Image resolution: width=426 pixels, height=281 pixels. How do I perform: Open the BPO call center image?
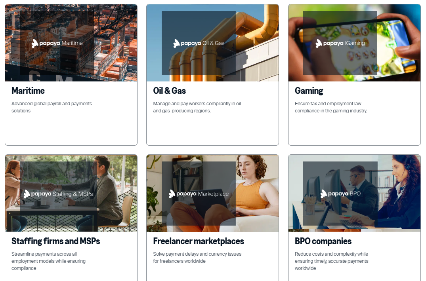pyautogui.click(x=354, y=194)
